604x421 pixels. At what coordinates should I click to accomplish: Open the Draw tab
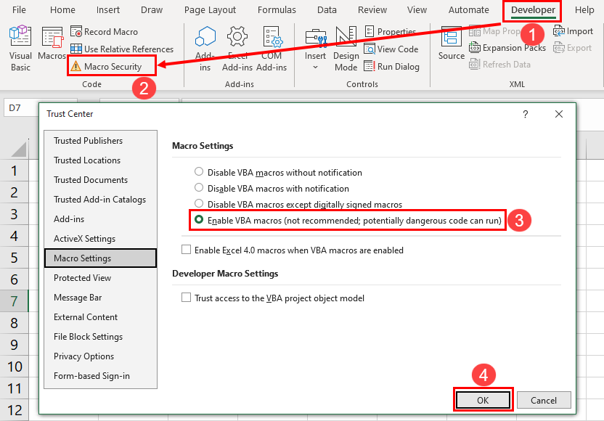pos(152,9)
